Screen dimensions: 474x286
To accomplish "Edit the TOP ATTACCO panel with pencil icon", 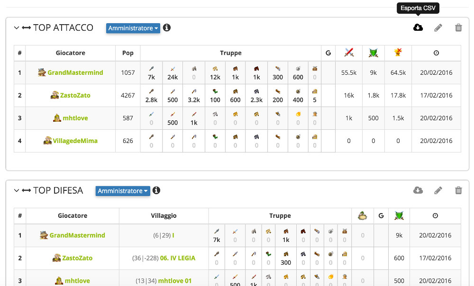I will [438, 28].
